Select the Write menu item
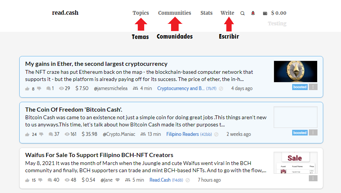 tap(227, 13)
